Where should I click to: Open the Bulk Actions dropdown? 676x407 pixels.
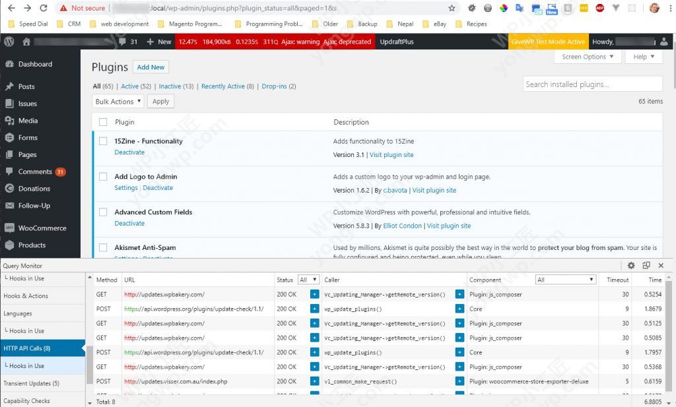(118, 102)
